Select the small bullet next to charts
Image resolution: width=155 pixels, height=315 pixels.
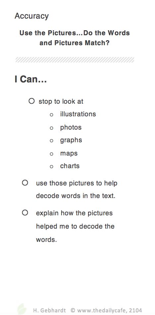tap(51, 166)
